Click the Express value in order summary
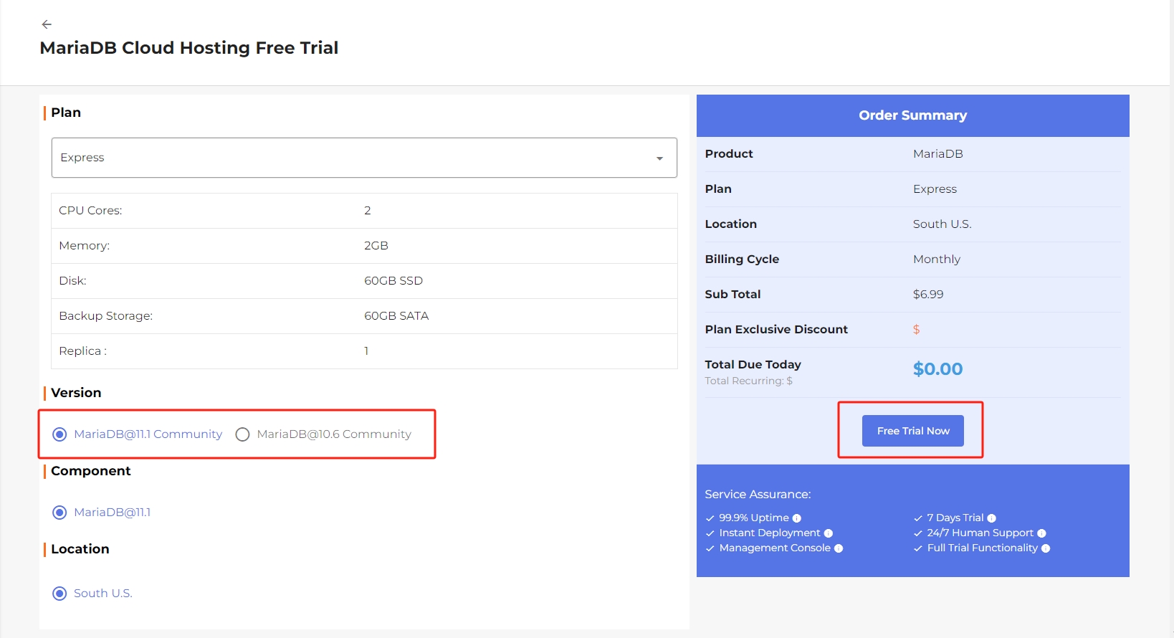 tap(935, 189)
